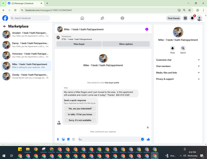Open the volume control in system tray
This screenshot has height=159, width=207.
(185, 156)
